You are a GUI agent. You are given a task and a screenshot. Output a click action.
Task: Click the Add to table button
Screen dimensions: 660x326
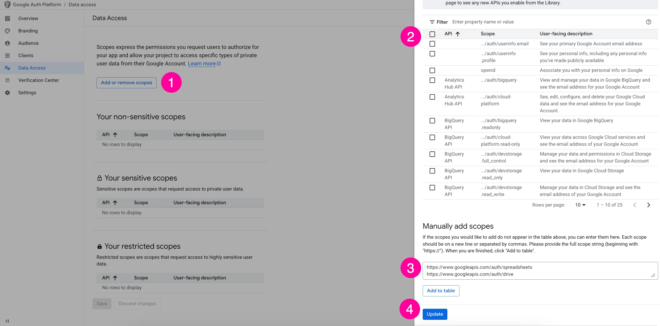click(x=441, y=291)
